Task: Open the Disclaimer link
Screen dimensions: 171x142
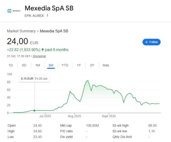Action: point(39,56)
